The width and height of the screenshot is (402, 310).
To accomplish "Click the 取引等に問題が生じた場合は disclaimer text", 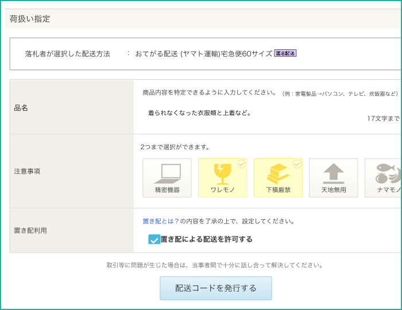I will point(215,265).
